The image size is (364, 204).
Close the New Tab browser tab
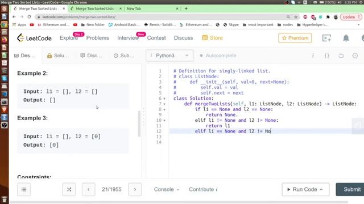pos(177,8)
